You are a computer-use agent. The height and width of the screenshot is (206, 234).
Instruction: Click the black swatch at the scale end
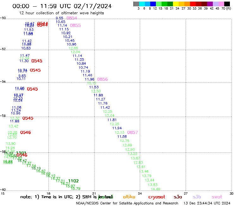coord(227,4)
